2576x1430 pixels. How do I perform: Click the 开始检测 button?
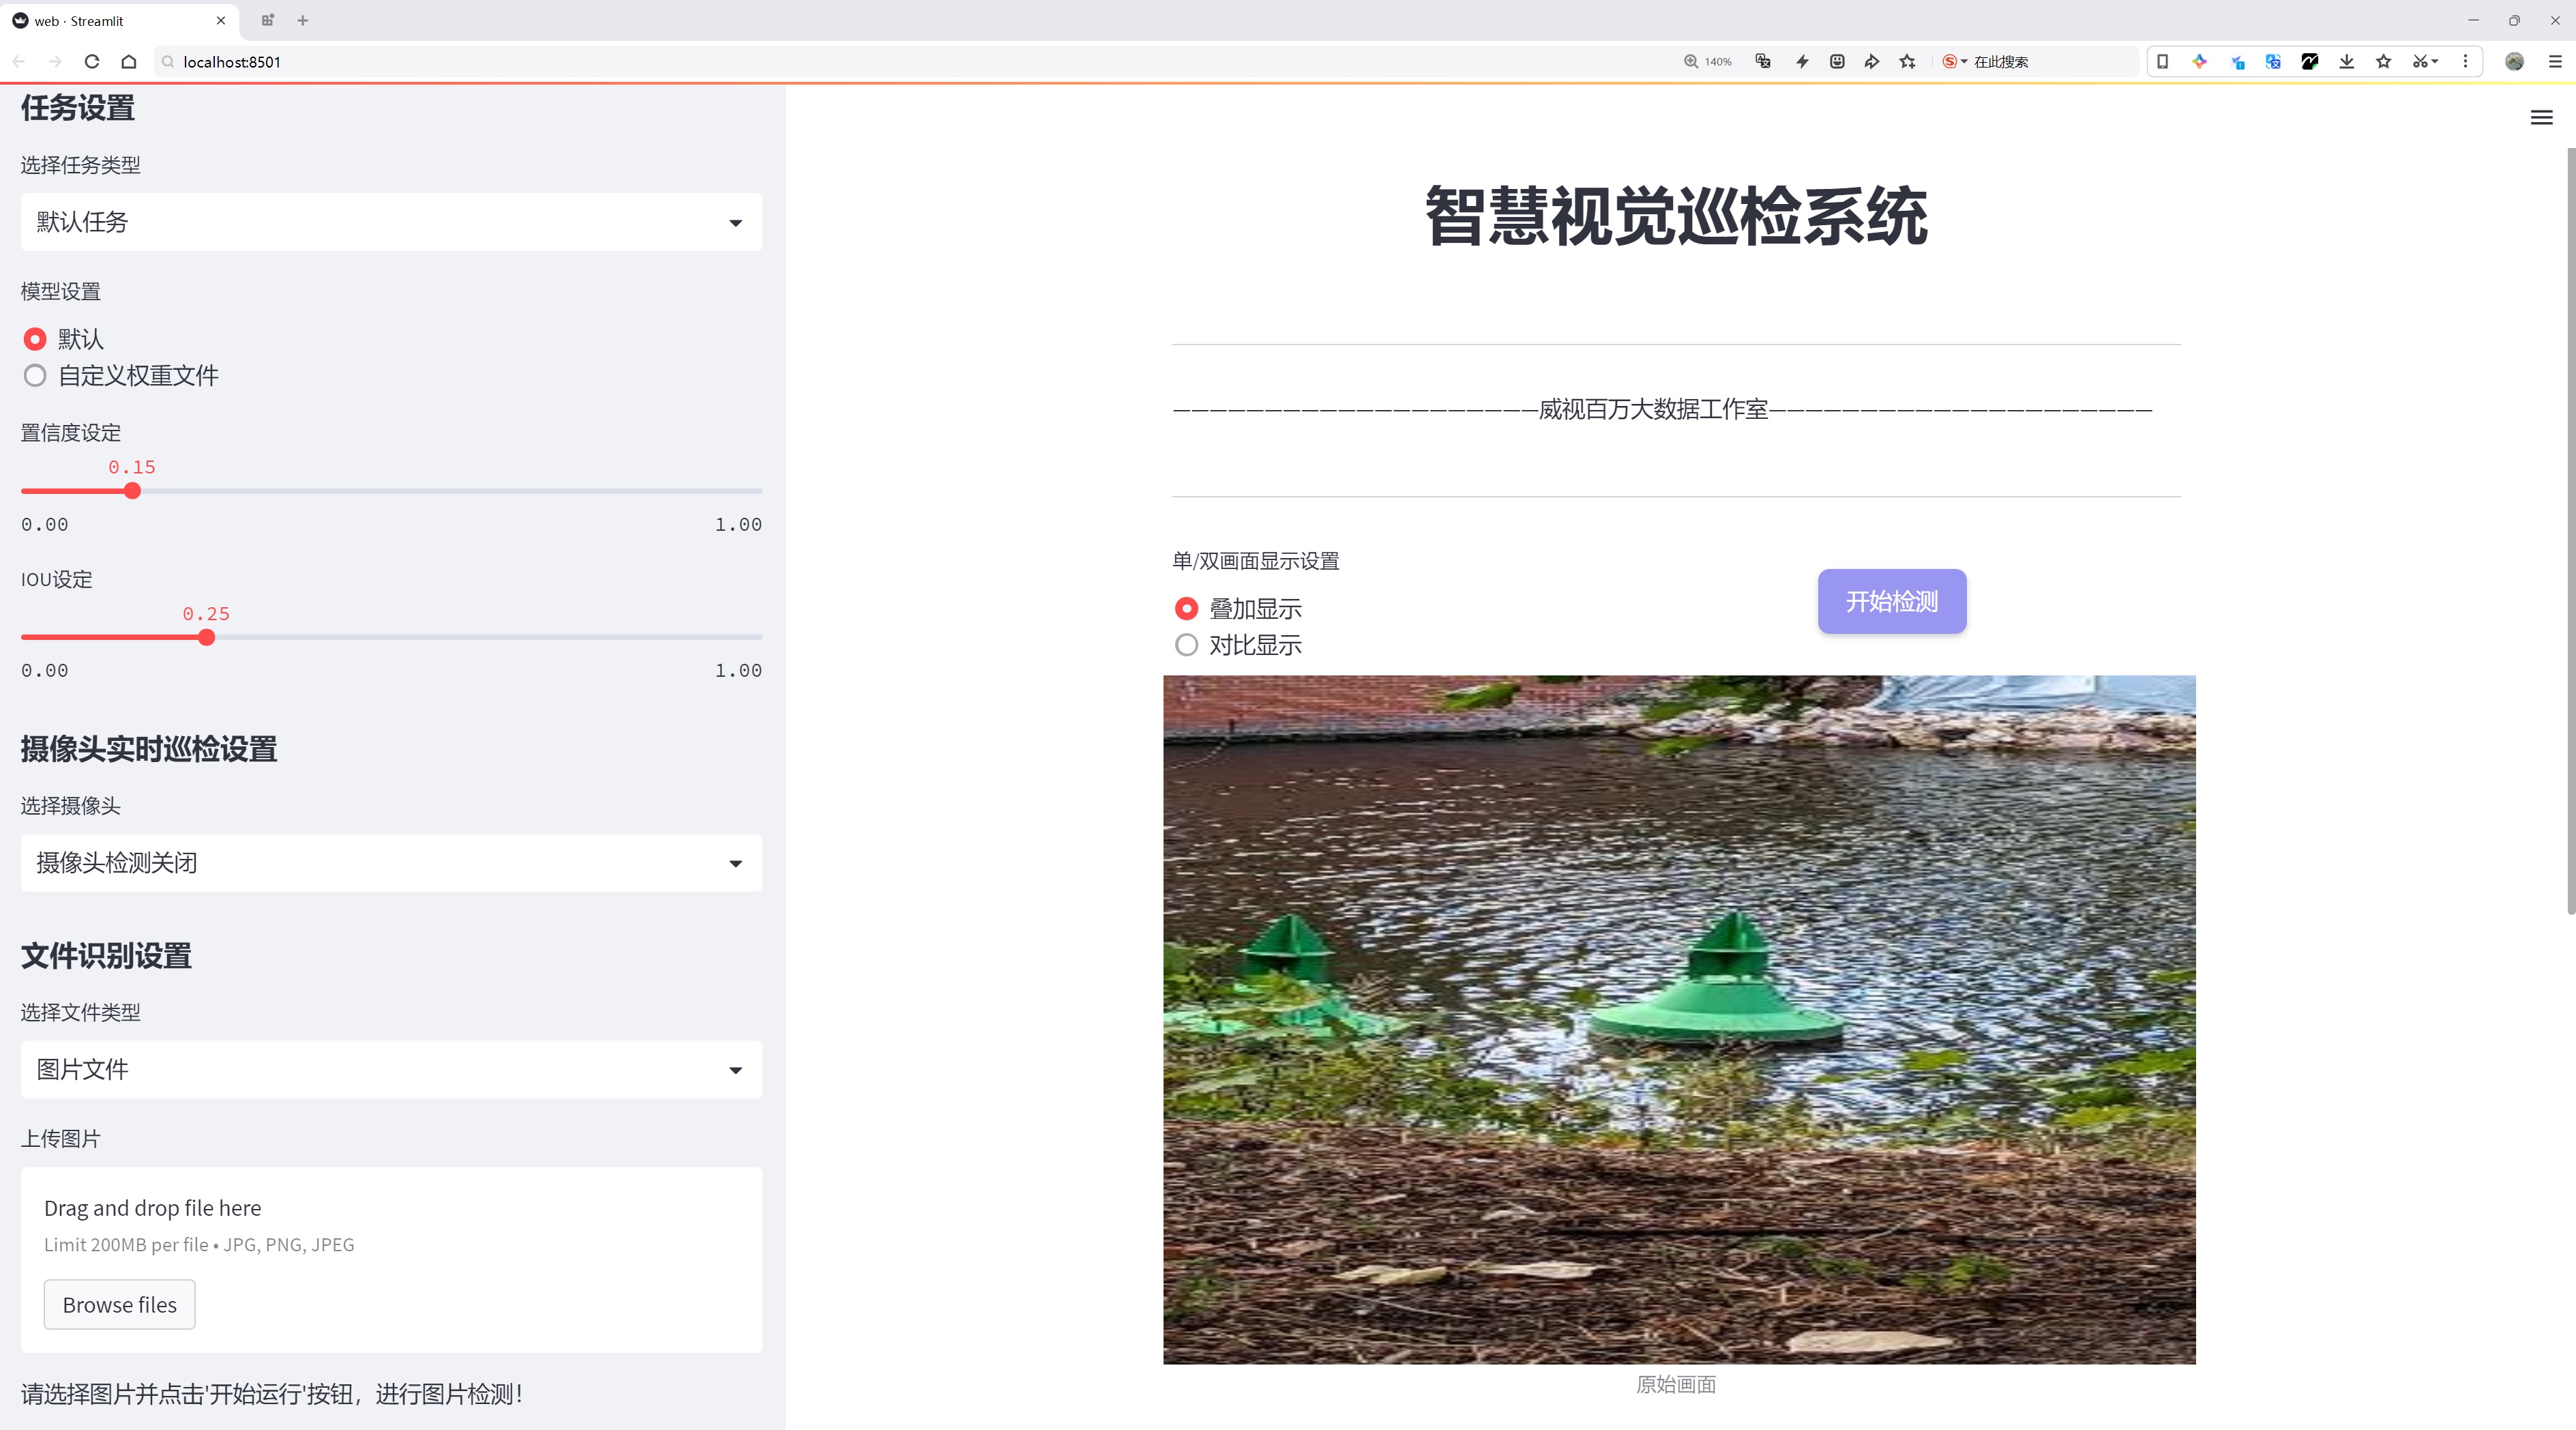1892,601
